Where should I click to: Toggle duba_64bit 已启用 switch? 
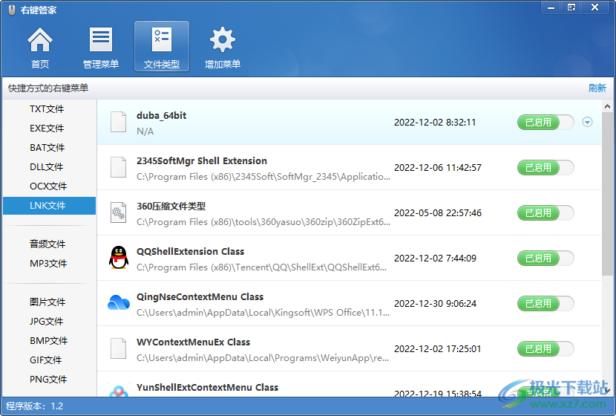pyautogui.click(x=545, y=123)
